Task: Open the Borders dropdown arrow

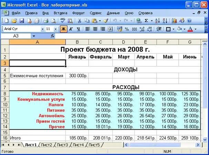Action: [x=173, y=29]
